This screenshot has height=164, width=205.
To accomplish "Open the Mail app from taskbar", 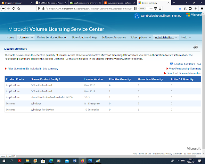I will (67, 161).
